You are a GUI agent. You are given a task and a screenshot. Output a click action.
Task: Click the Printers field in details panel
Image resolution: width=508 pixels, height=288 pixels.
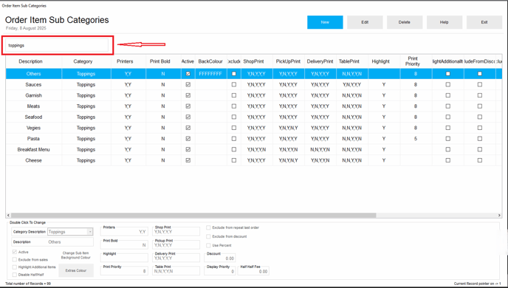[124, 231]
